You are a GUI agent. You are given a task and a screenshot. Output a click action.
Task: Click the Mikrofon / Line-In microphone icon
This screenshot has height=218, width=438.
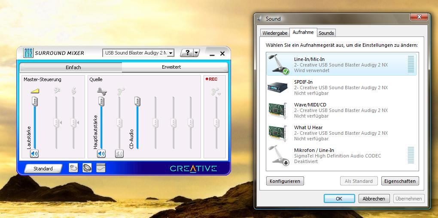278,155
